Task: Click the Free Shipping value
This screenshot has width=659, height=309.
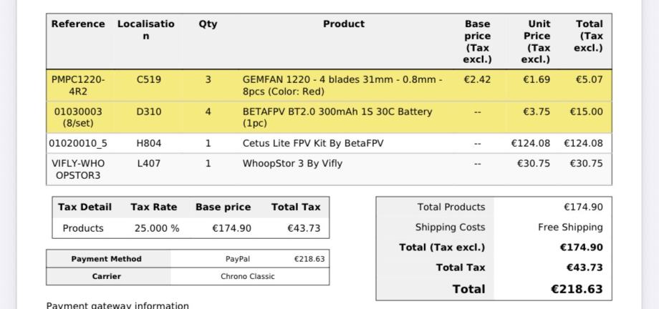Action: (570, 227)
